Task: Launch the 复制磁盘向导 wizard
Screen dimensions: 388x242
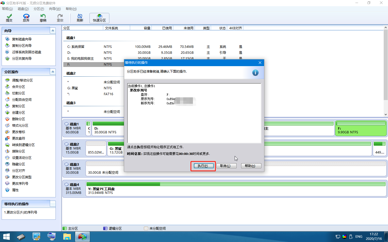Action: [22, 39]
